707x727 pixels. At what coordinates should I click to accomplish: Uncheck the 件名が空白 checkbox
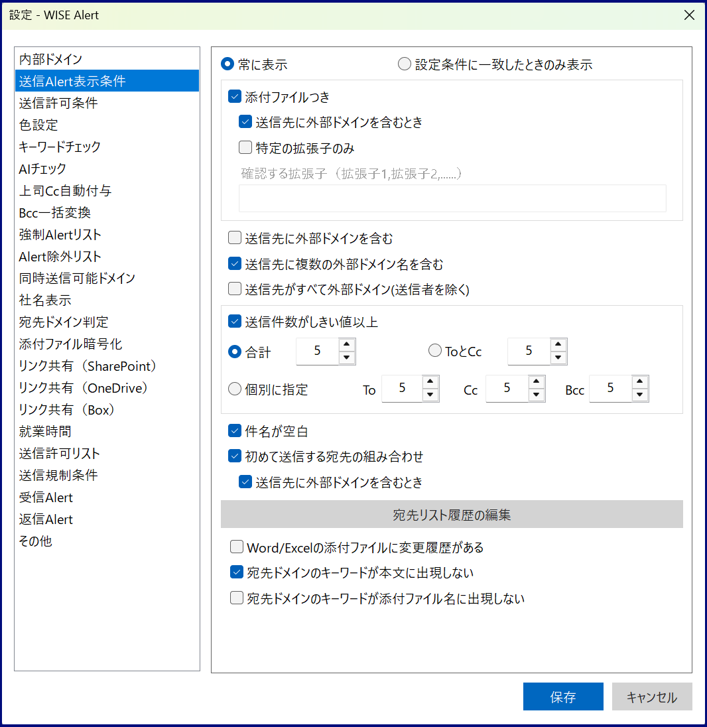(235, 430)
